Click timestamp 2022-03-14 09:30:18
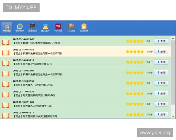Screen dimensions: 176x140 pyautogui.click(x=23, y=60)
